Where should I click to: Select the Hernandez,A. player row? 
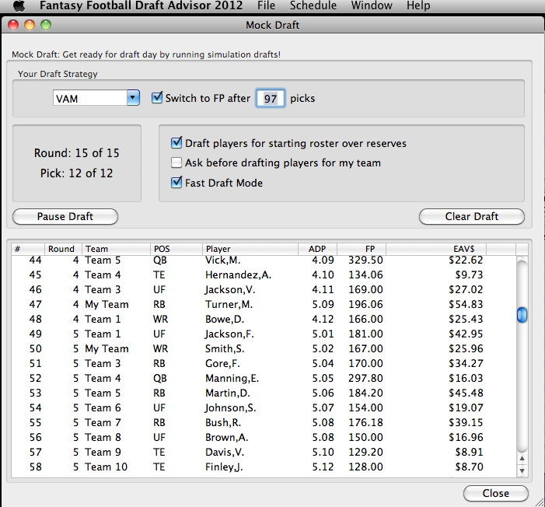click(264, 274)
